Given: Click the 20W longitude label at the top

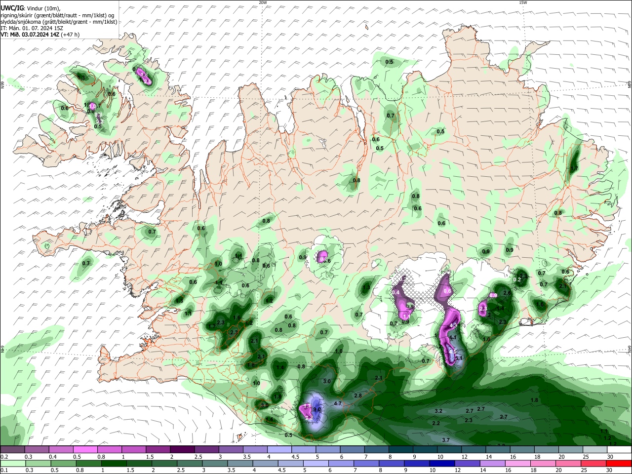Looking at the screenshot, I should pyautogui.click(x=263, y=2).
